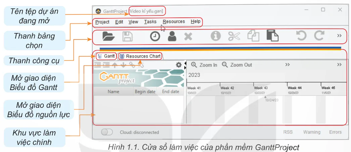Click the Paste clipboard icon

[272, 36]
